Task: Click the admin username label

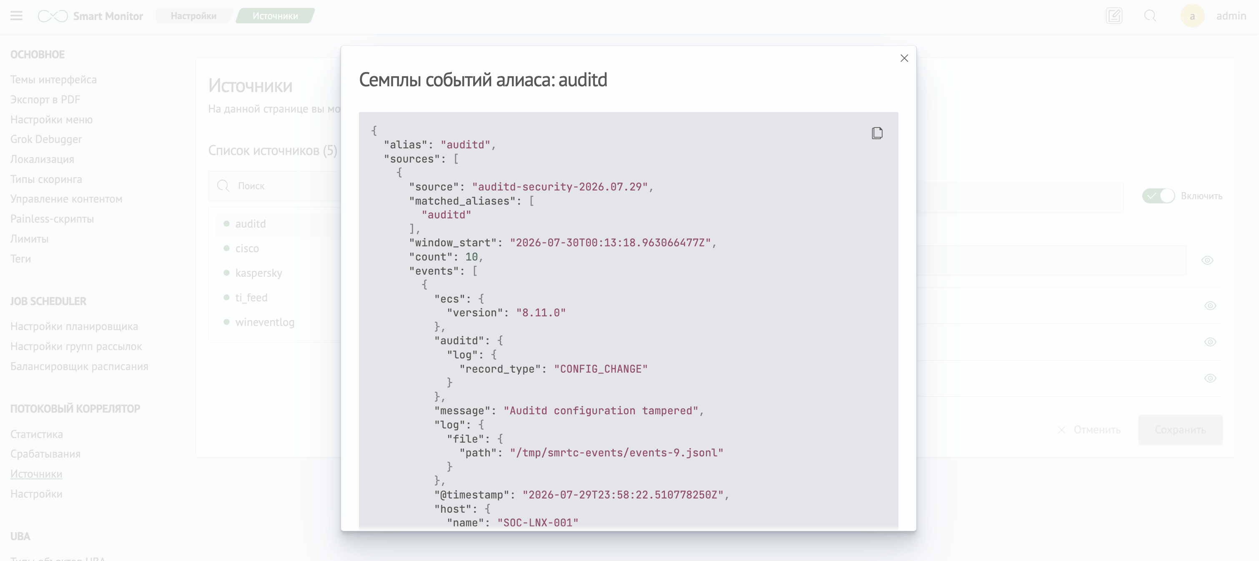Action: pos(1231,16)
